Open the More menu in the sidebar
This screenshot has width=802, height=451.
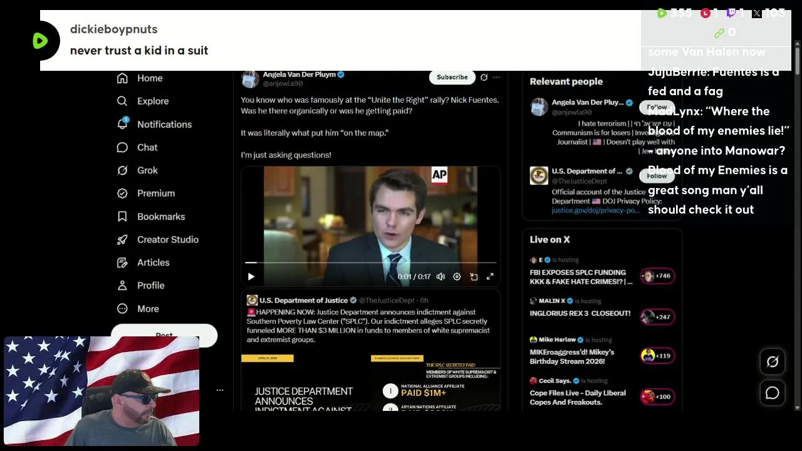[138, 309]
